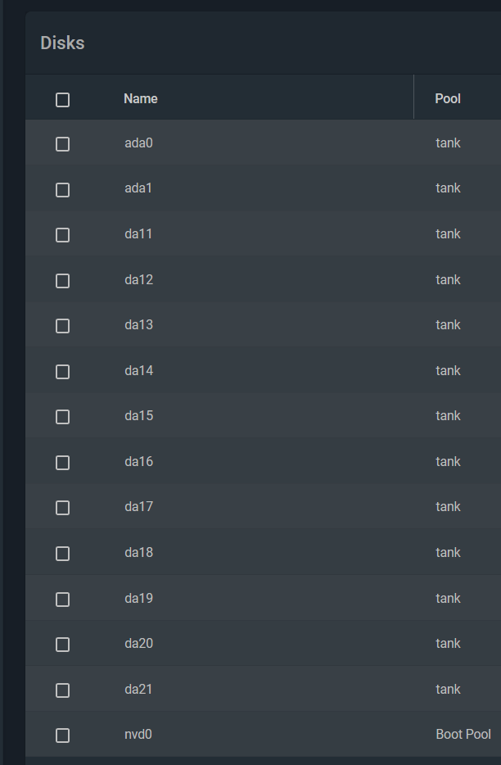The width and height of the screenshot is (501, 765).
Task: Select the ada0 disk checkbox
Action: pyautogui.click(x=62, y=144)
